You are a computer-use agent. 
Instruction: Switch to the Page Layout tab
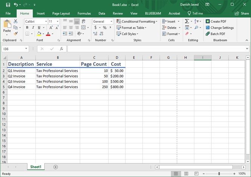(x=61, y=13)
